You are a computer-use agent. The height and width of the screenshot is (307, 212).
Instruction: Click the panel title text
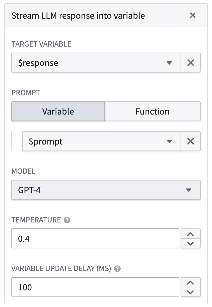click(x=78, y=16)
